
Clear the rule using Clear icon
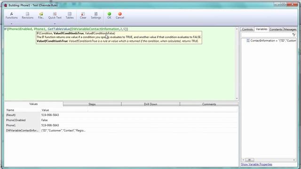[x=83, y=15]
